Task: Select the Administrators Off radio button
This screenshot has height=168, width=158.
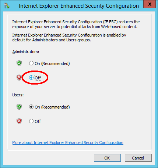Action: (31, 78)
